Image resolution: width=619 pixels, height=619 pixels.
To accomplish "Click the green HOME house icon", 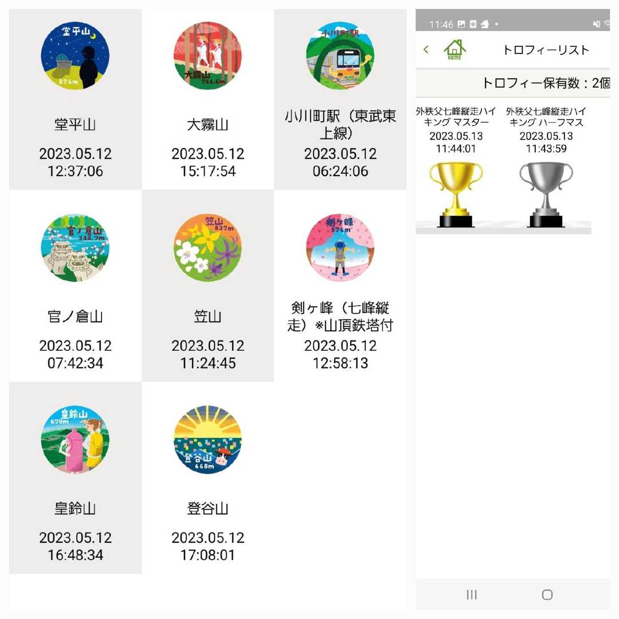I will coord(455,49).
